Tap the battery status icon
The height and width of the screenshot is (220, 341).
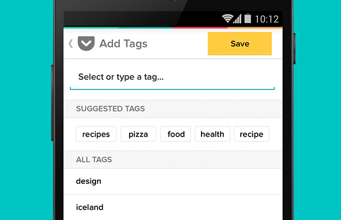click(x=247, y=18)
